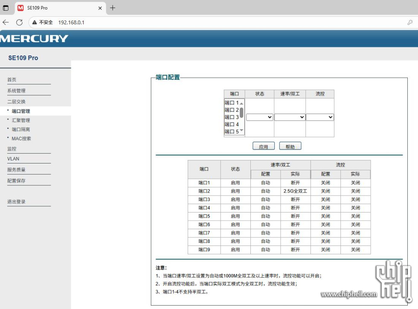The width and height of the screenshot is (418, 309).
Task: Click the MERCURY logo
Action: [x=34, y=38]
